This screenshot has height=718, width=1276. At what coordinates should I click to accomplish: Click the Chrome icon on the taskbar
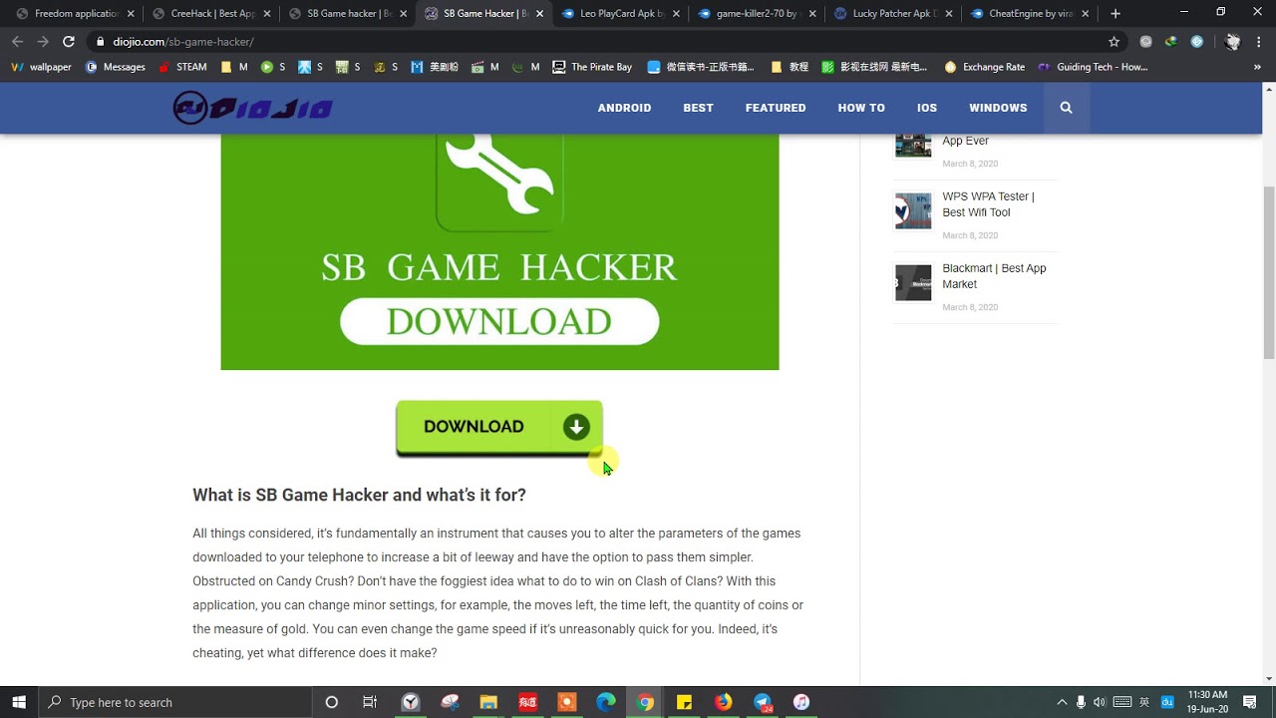click(645, 702)
